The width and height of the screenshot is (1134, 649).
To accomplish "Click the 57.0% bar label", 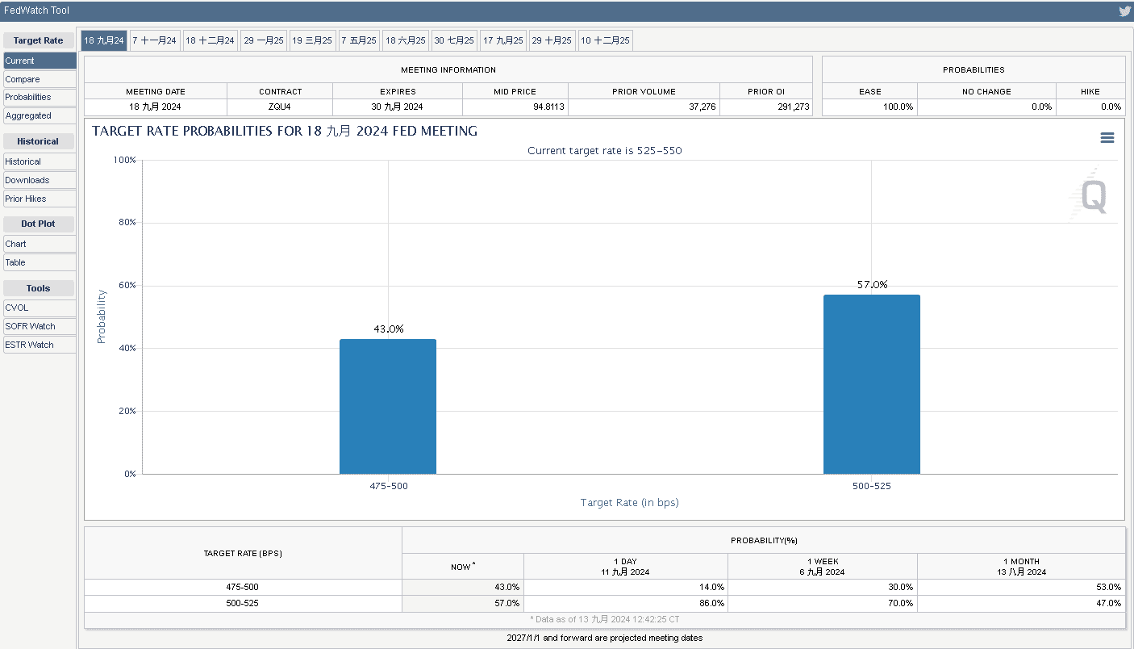I will point(872,284).
